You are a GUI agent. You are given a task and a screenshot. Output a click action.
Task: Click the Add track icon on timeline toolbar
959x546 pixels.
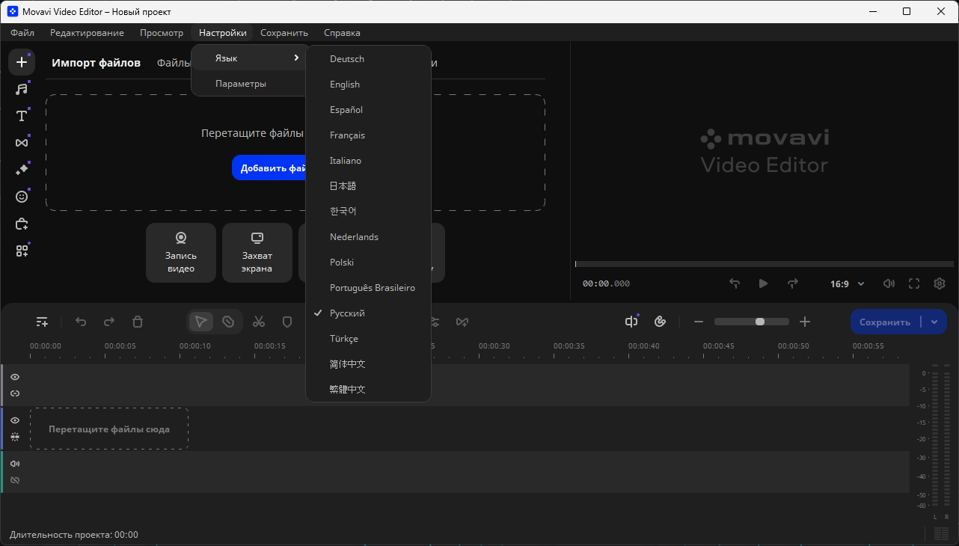click(43, 322)
